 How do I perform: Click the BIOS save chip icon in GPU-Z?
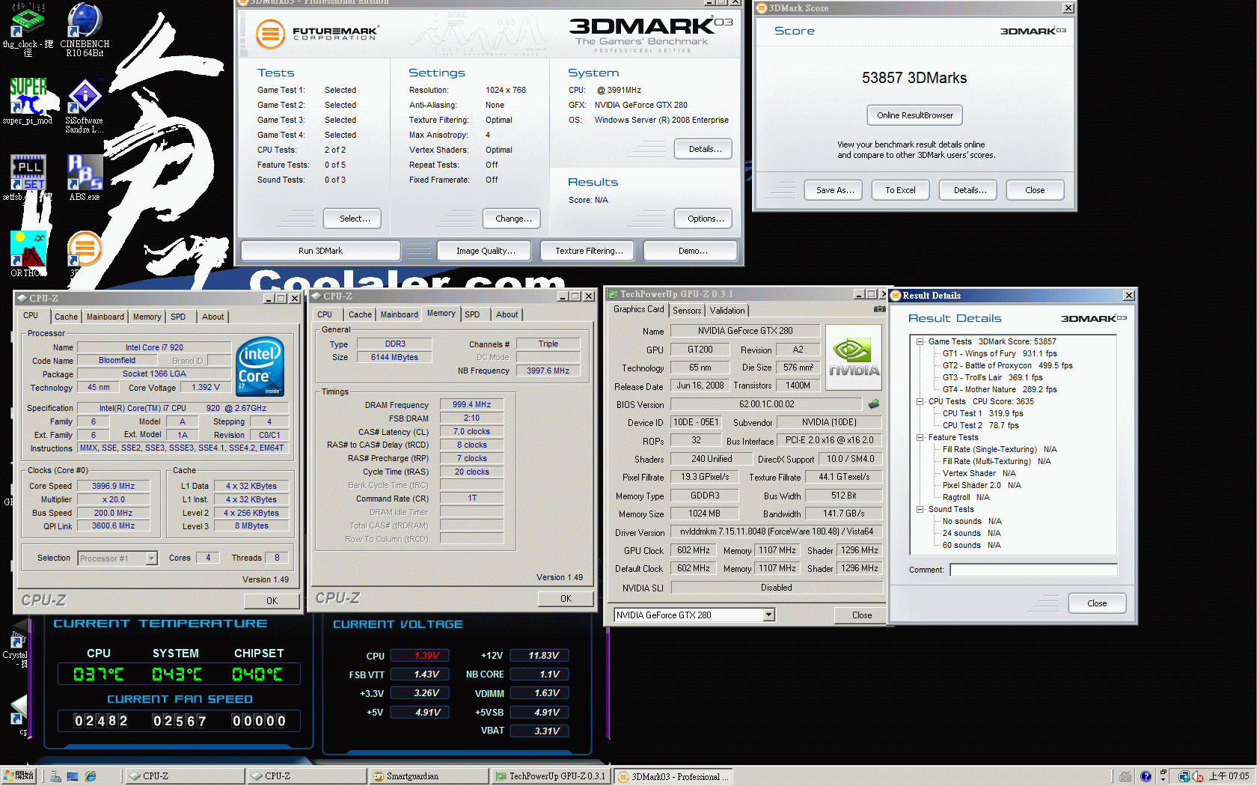[x=873, y=404]
